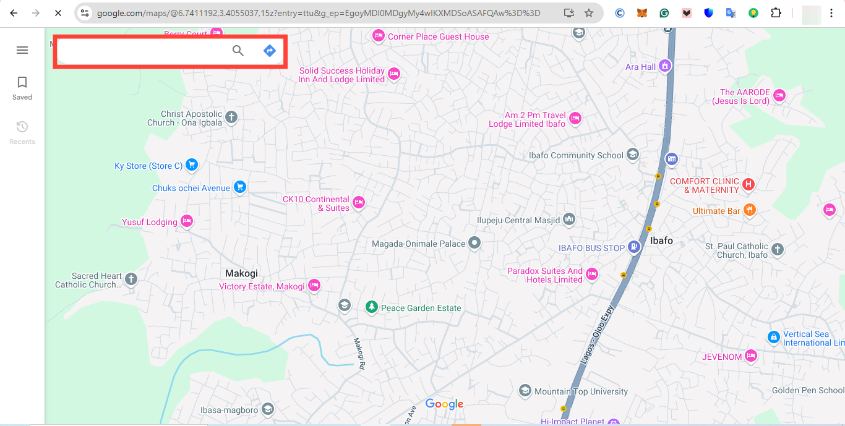
Task: Click Magada-Onimale Palace pin
Action: [x=474, y=243]
